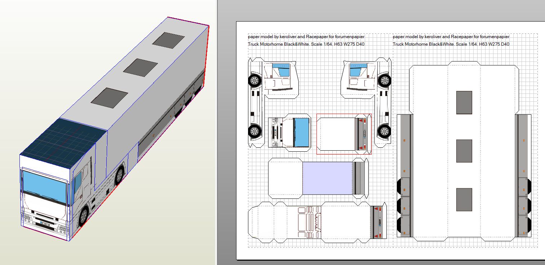Click the roof hatch nearest the cab in 3D

pos(109,97)
